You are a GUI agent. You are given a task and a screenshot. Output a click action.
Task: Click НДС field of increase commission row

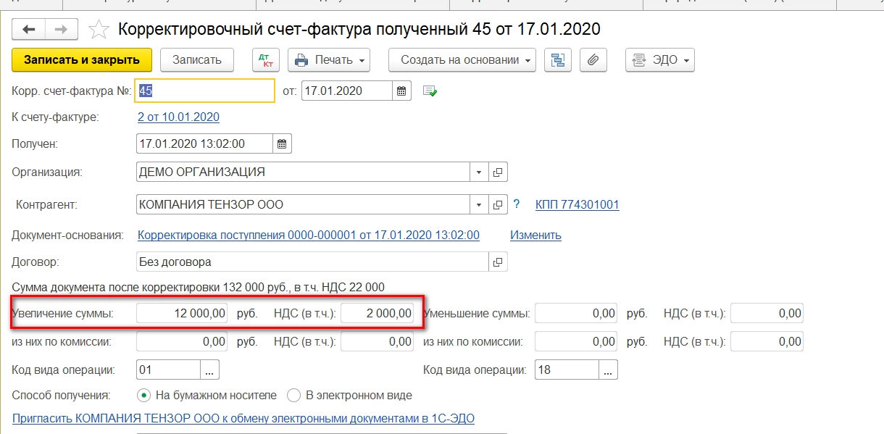click(378, 341)
